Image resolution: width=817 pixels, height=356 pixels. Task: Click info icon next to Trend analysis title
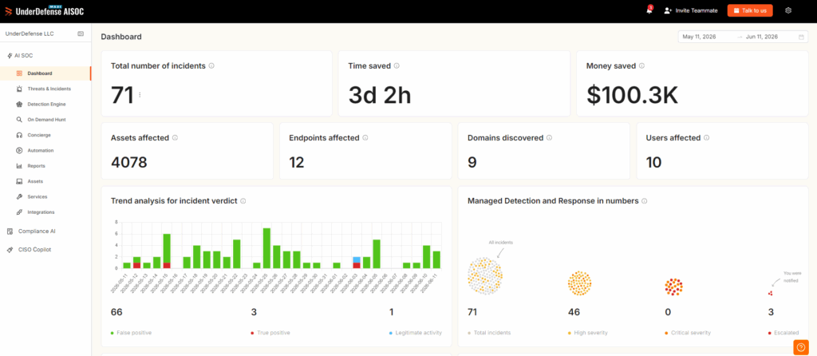point(243,200)
